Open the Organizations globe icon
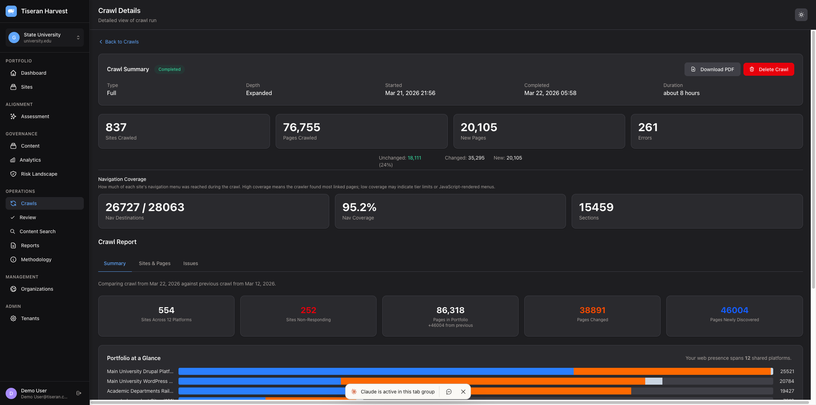 [13, 289]
